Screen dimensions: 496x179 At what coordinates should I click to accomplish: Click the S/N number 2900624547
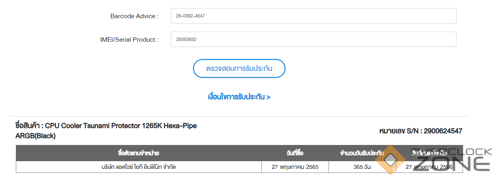442,131
